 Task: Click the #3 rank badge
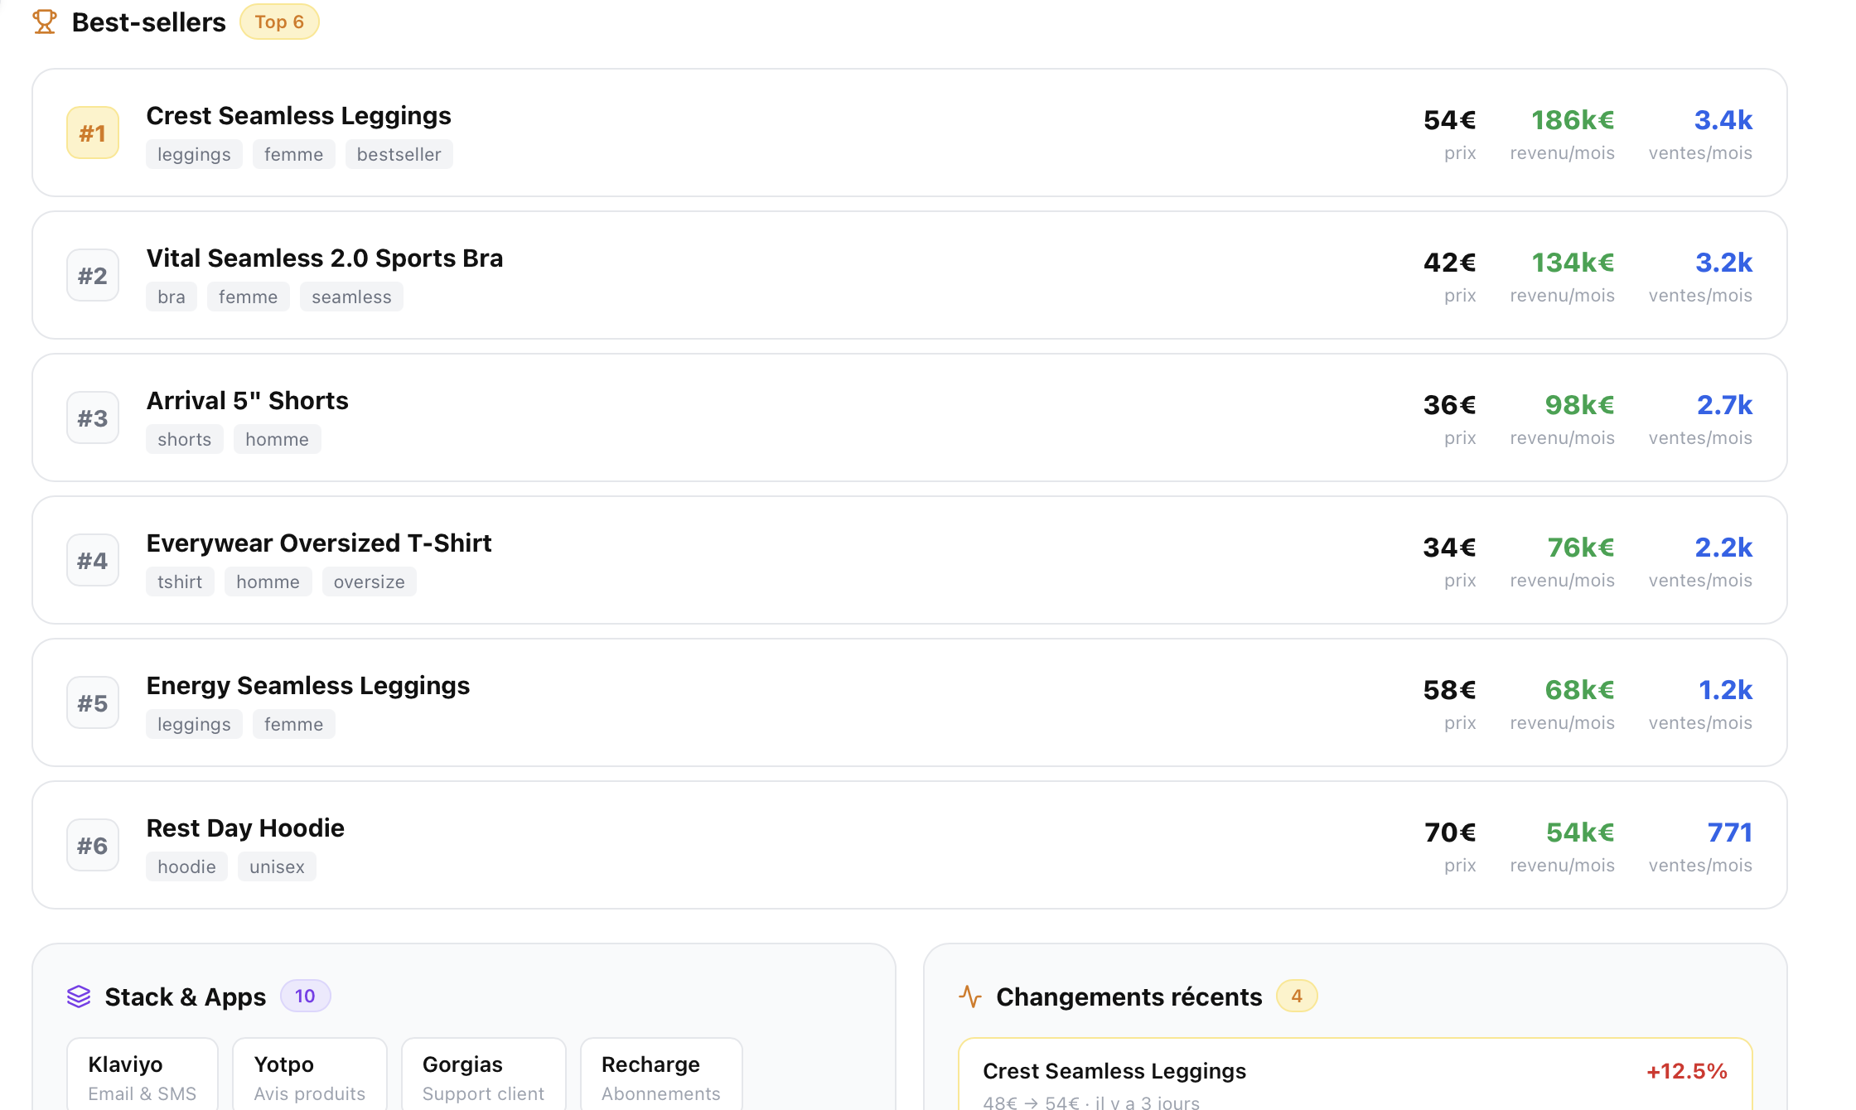pyautogui.click(x=93, y=417)
